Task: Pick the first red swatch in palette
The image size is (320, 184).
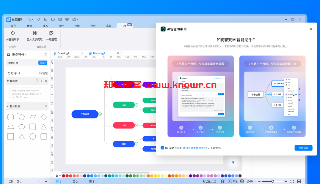Action: click(64, 176)
